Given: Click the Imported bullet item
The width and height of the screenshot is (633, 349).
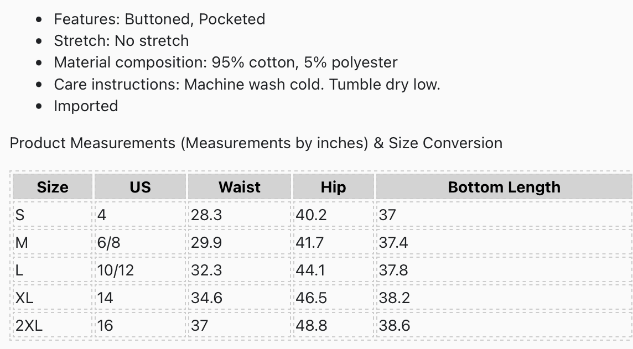Looking at the screenshot, I should pyautogui.click(x=86, y=106).
